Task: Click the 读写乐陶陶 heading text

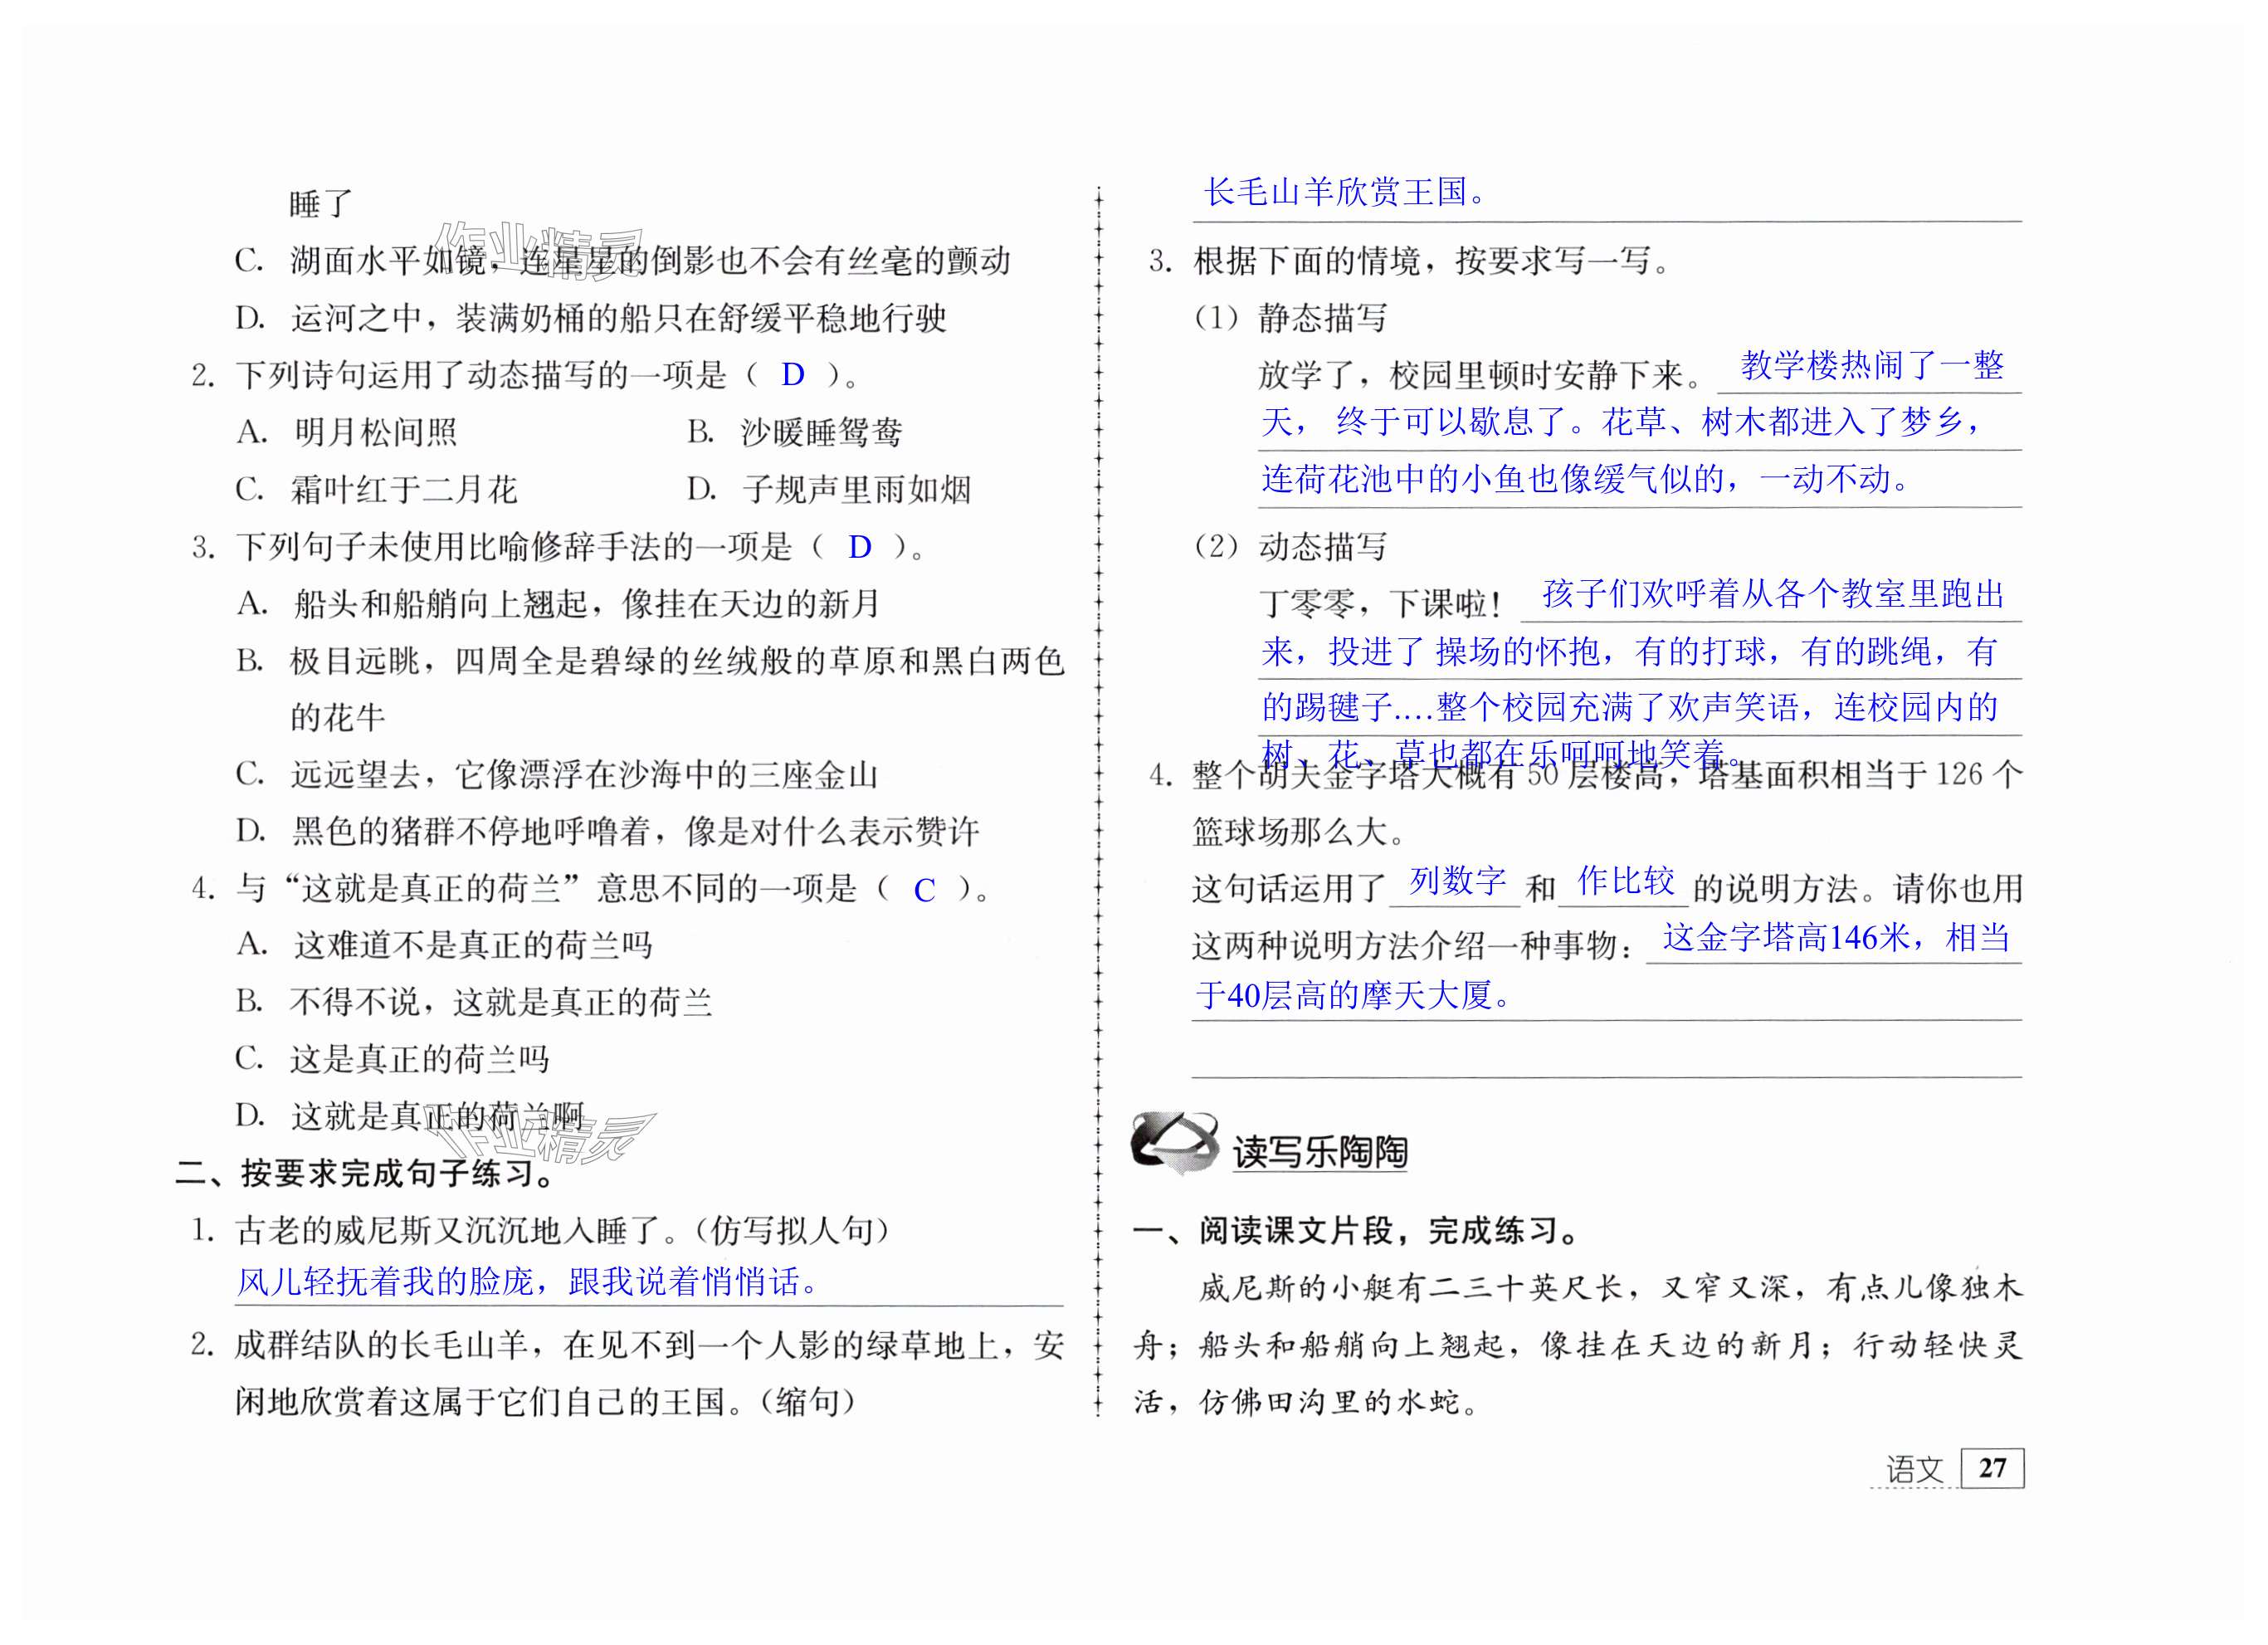Action: click(1320, 1152)
